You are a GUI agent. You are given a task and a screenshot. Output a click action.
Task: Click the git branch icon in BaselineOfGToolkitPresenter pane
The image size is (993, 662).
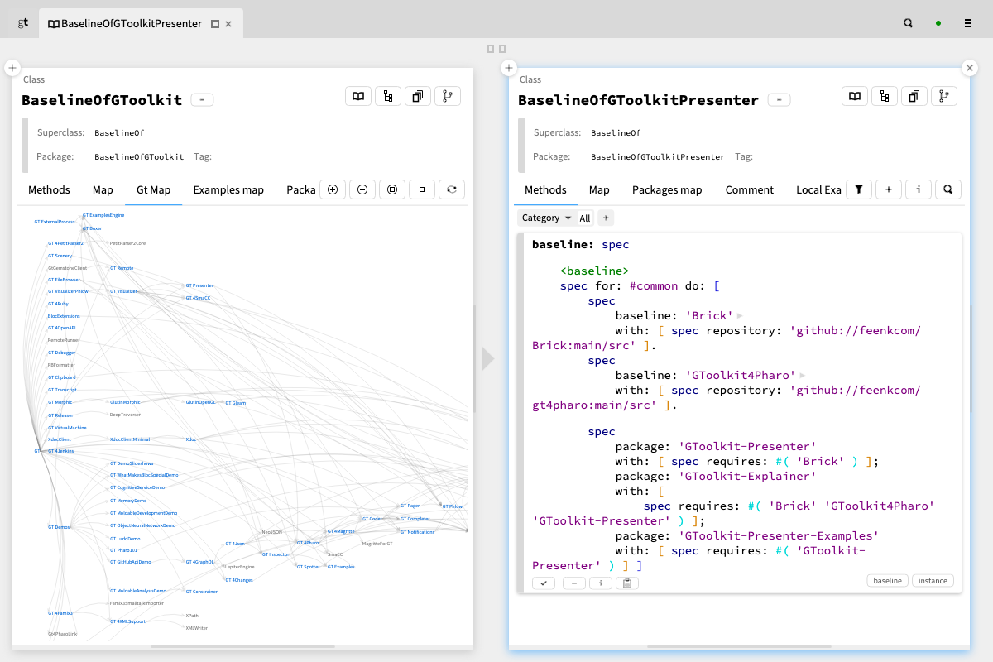point(944,96)
